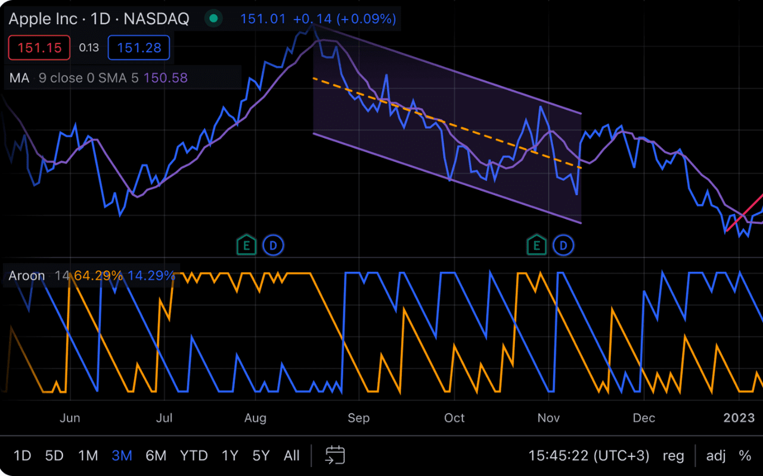
Task: Toggle the % percent scale
Action: pos(745,456)
